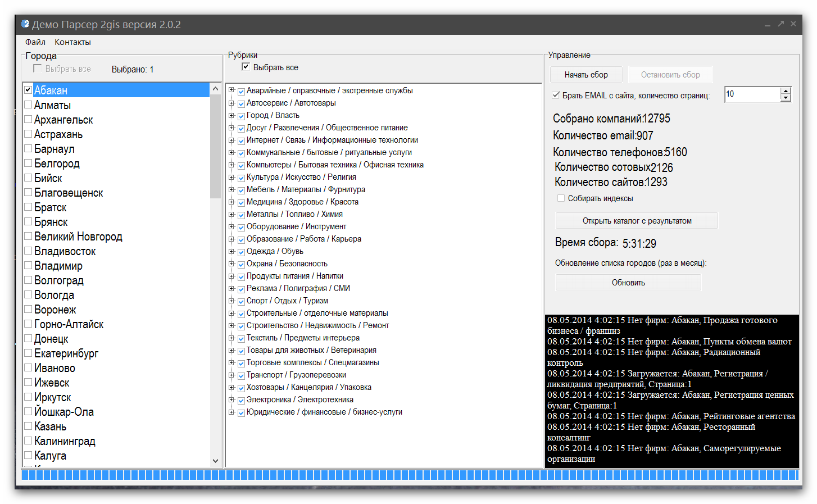
Task: Disable the 'Брать EMAIL с сайта' checkbox
Action: click(x=556, y=95)
